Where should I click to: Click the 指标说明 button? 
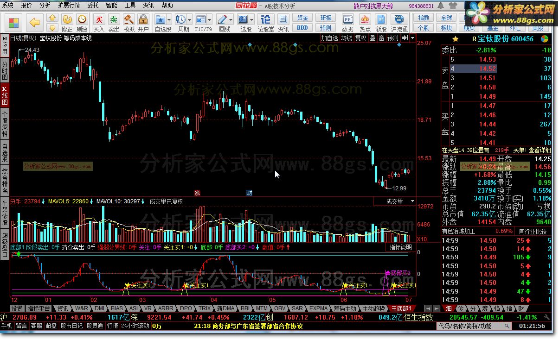click(x=400, y=247)
